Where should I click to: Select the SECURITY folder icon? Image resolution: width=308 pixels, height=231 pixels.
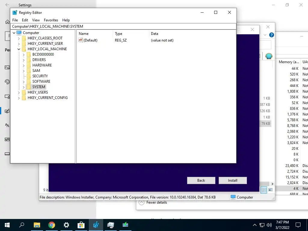29,76
